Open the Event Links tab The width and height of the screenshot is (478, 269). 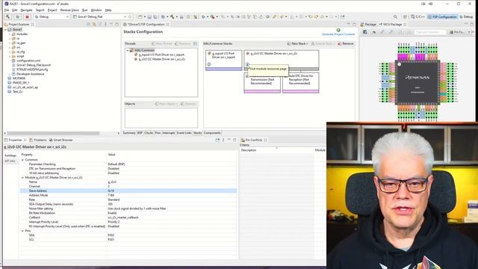[x=184, y=133]
